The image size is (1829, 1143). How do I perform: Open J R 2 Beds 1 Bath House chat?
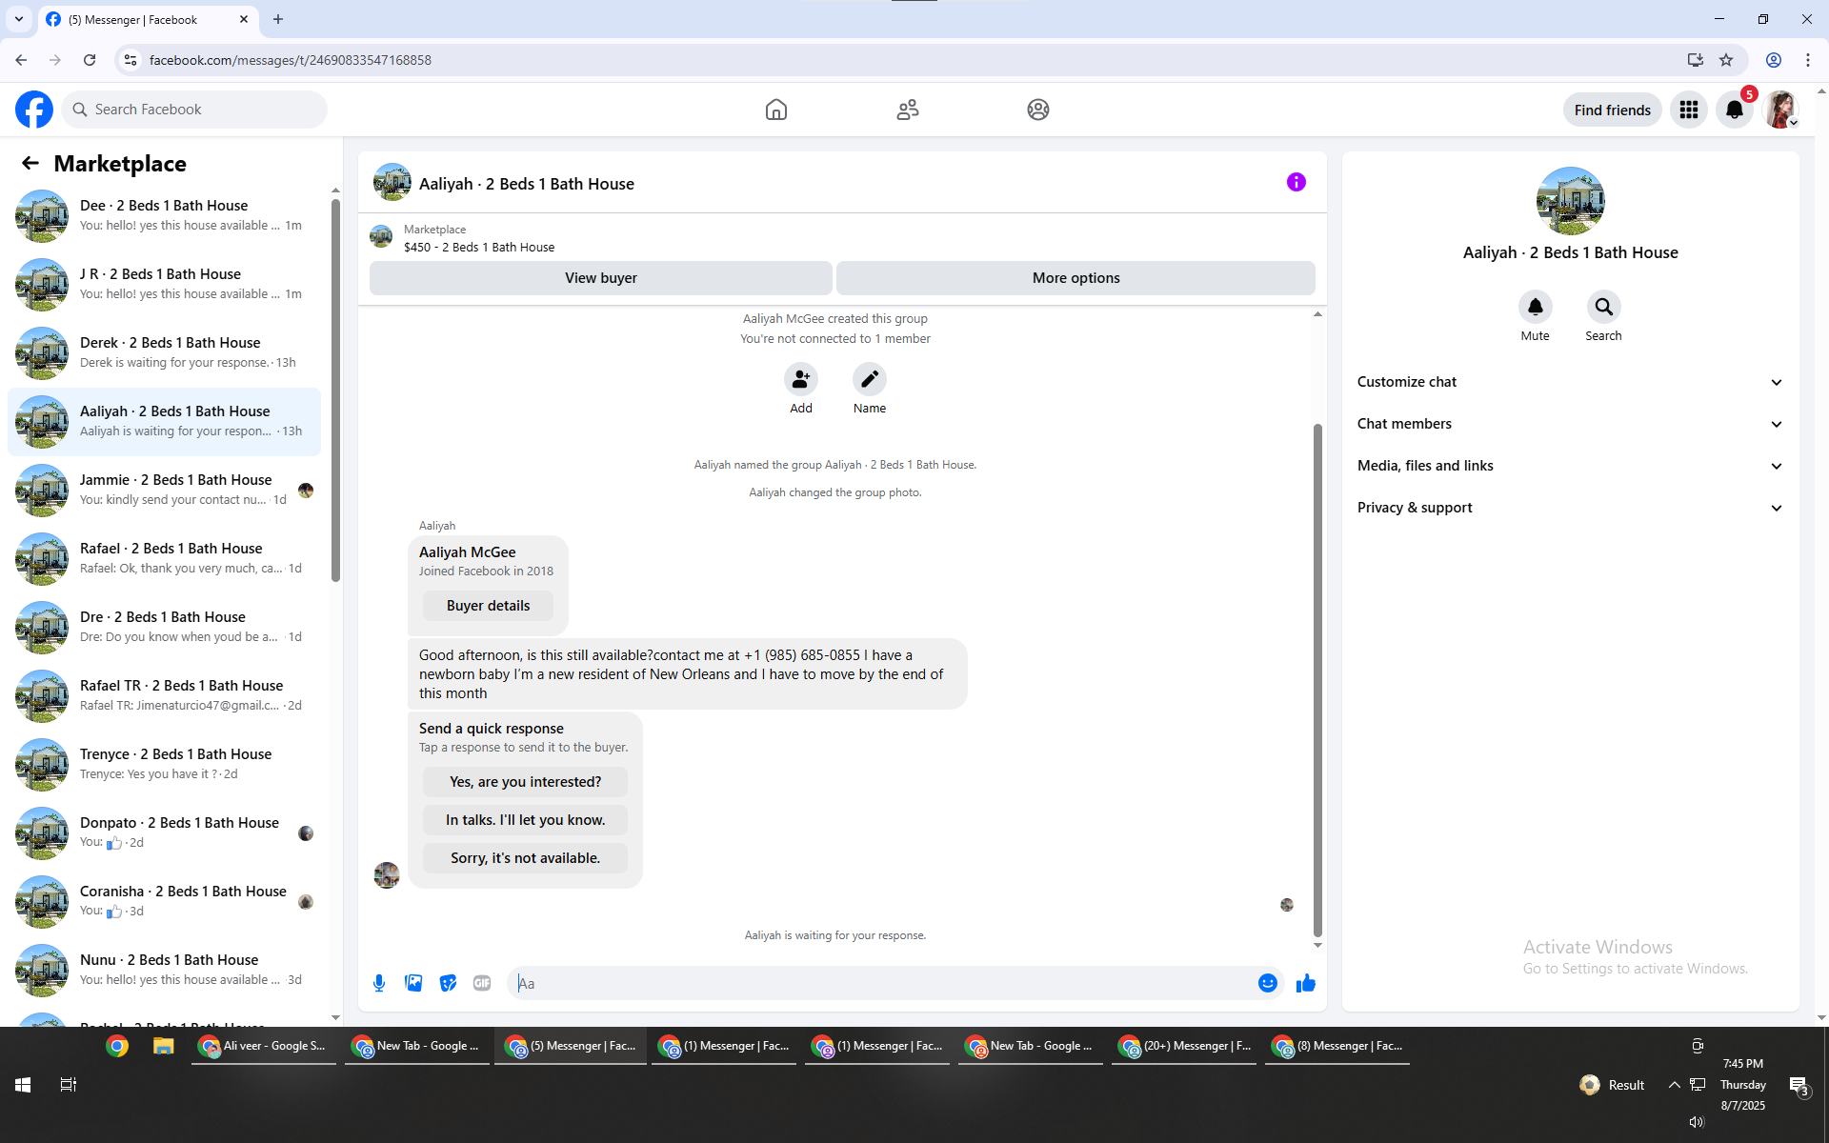pos(164,285)
